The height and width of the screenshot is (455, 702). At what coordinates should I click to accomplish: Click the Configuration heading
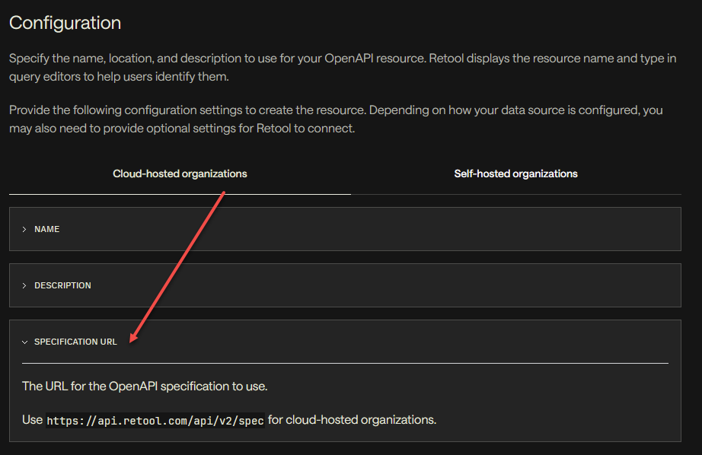point(65,23)
